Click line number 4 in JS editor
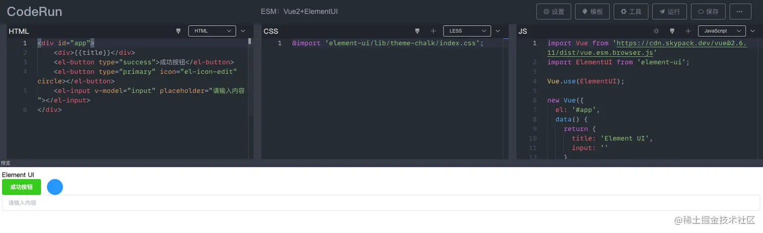Image resolution: width=763 pixels, height=233 pixels. click(x=534, y=81)
